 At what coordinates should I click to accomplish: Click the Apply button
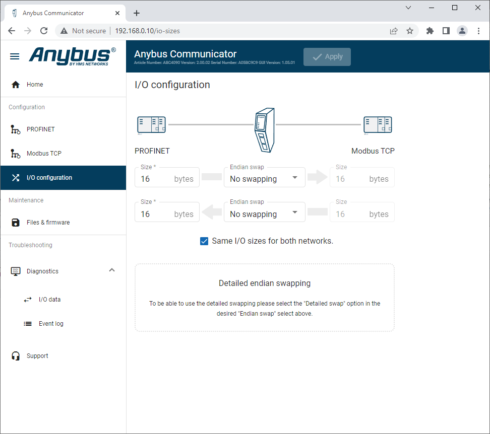pyautogui.click(x=327, y=57)
